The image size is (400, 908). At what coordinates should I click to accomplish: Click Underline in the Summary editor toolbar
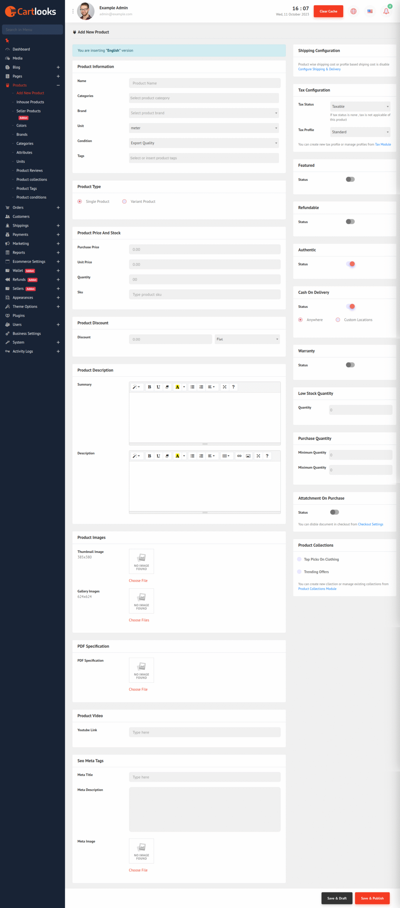[x=158, y=387]
